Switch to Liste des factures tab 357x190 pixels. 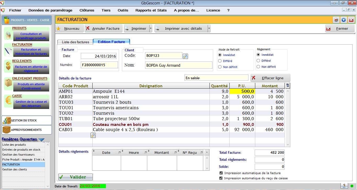75,42
